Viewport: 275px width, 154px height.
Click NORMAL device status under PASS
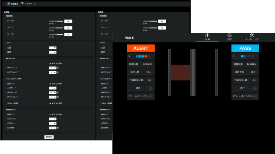[x=252, y=64]
